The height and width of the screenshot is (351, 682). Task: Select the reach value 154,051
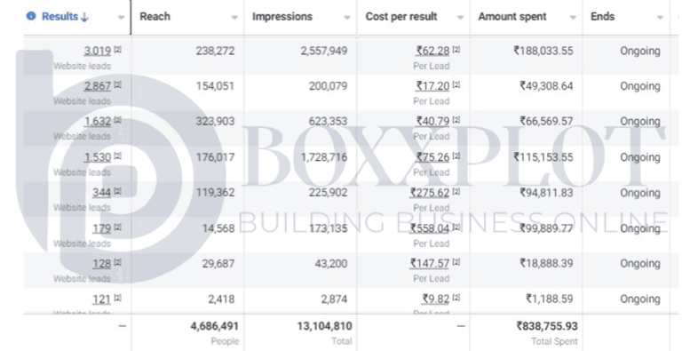point(215,86)
